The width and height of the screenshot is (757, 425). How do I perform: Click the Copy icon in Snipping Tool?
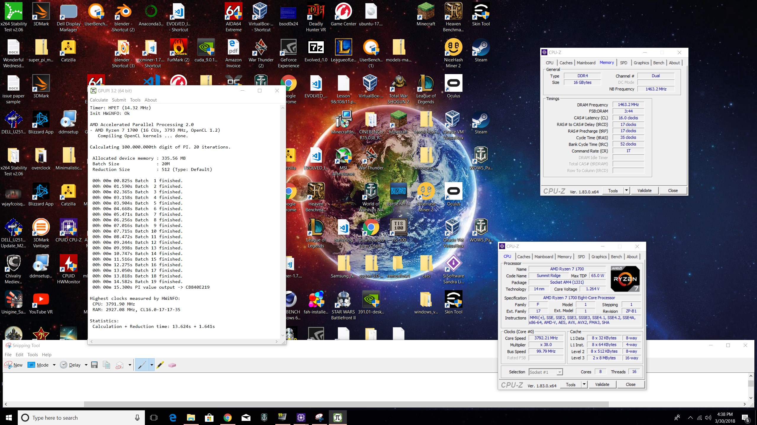pos(106,365)
